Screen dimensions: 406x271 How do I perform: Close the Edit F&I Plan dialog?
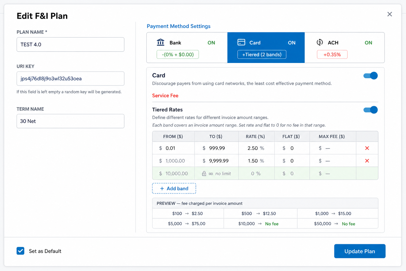pyautogui.click(x=390, y=14)
